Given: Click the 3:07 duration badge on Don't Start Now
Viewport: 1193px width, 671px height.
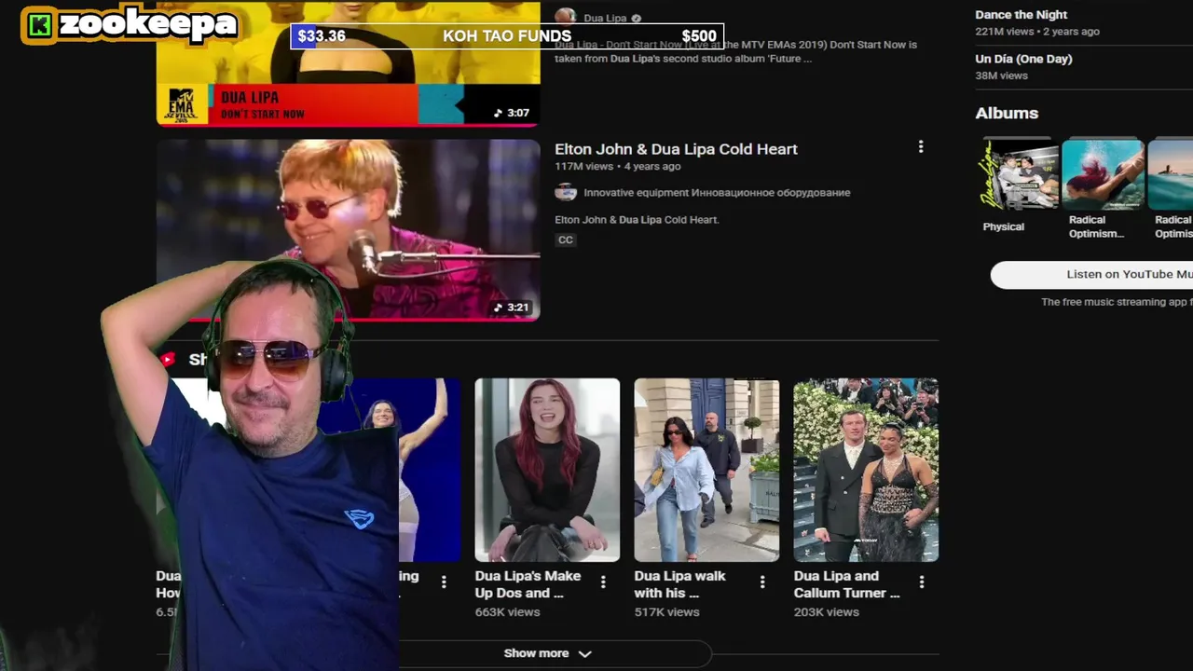Looking at the screenshot, I should (512, 113).
